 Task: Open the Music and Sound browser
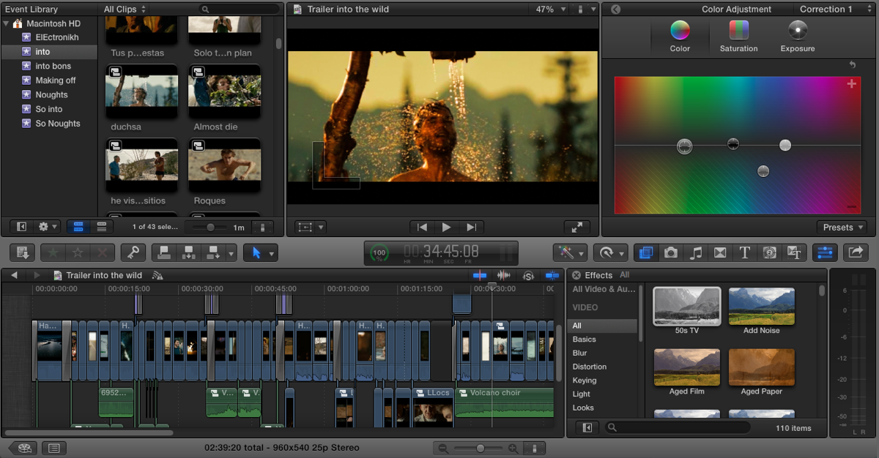pyautogui.click(x=695, y=252)
